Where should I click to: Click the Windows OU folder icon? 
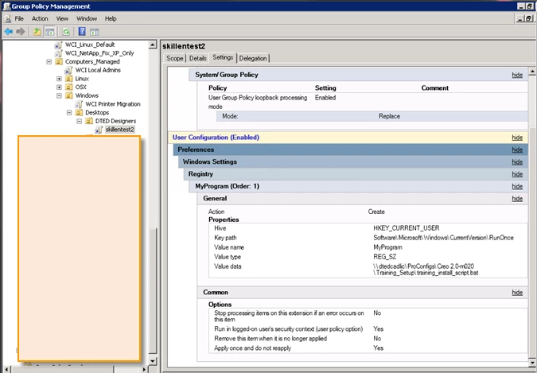(x=69, y=95)
